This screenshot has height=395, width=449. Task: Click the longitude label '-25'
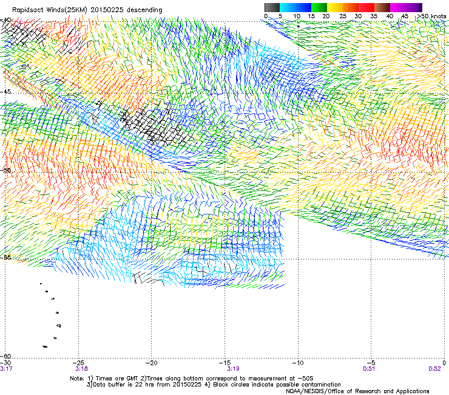[79, 363]
